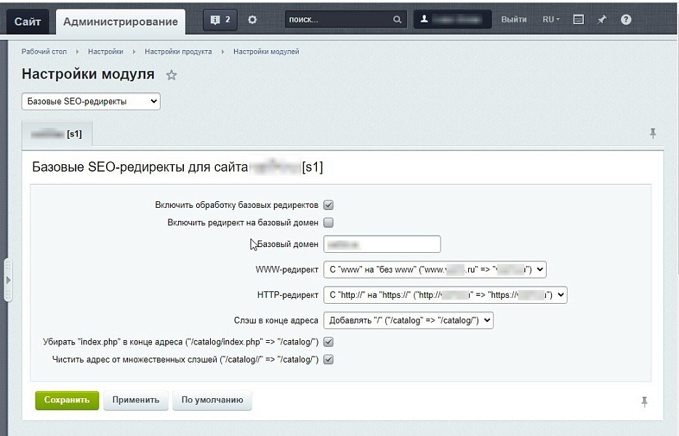Click the settings gear icon in top bar
The height and width of the screenshot is (436, 679).
(251, 20)
